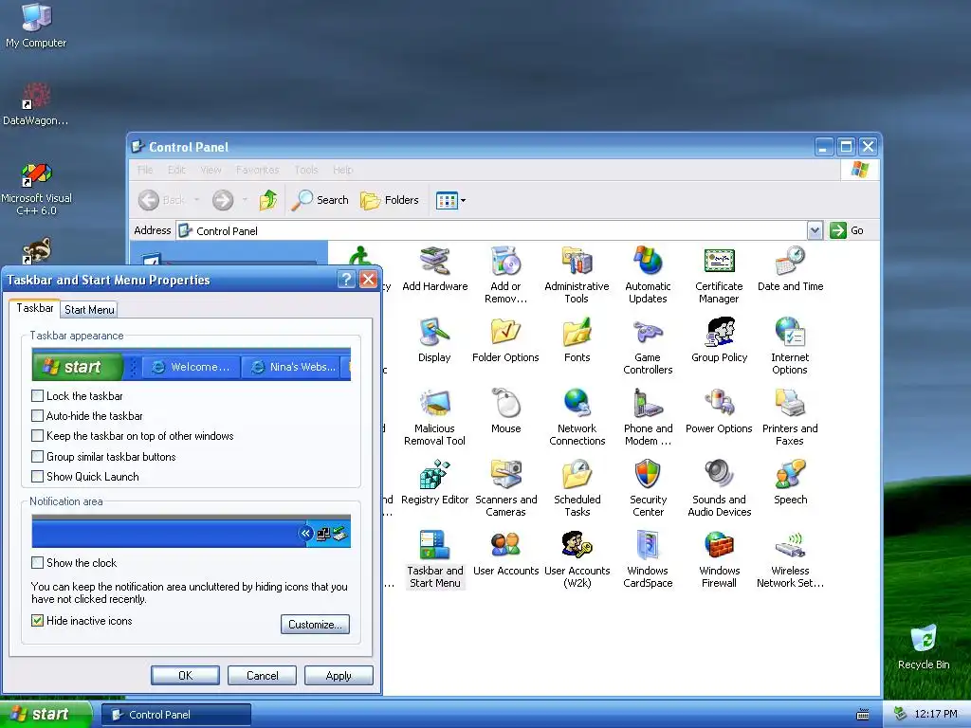Screen dimensions: 971x728
Task: Open Scheduled Tasks icon
Action: click(x=577, y=488)
